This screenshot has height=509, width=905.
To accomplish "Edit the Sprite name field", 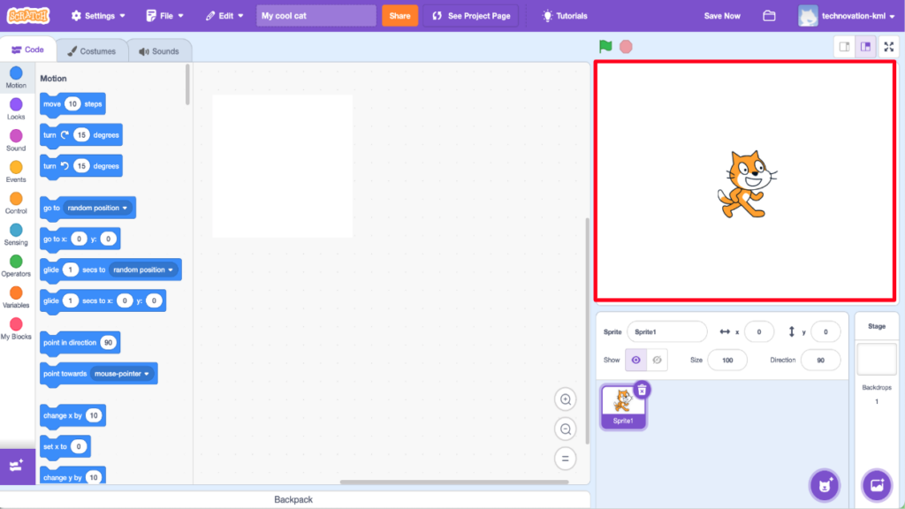I will (x=666, y=332).
